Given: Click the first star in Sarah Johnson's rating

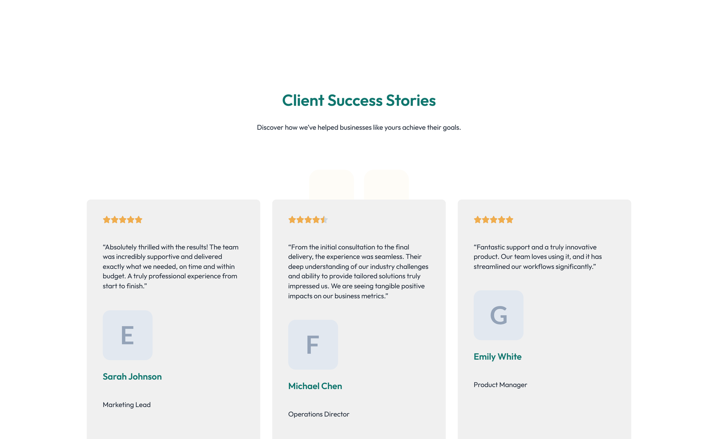Looking at the screenshot, I should pos(106,219).
